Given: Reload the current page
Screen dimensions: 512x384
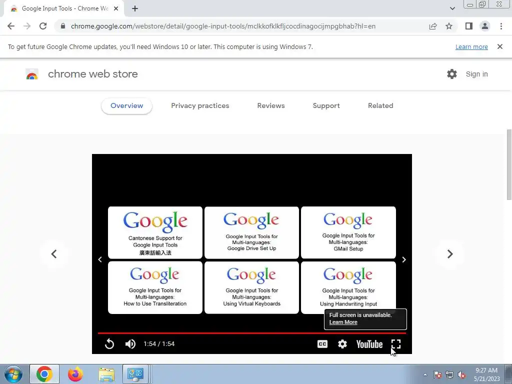Looking at the screenshot, I should tap(43, 26).
